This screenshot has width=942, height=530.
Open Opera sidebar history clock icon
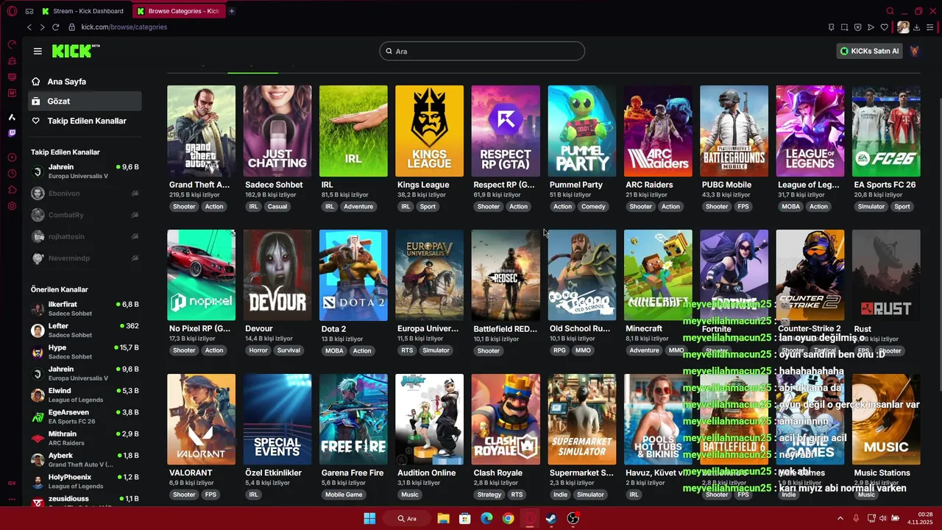point(12,174)
